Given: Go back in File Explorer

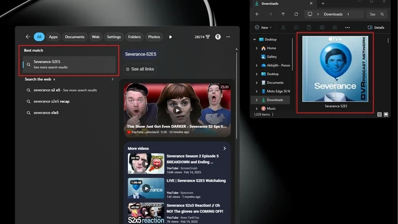Looking at the screenshot, I should [257, 14].
